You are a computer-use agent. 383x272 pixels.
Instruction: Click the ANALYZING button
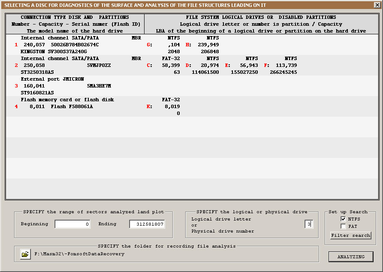click(350, 257)
